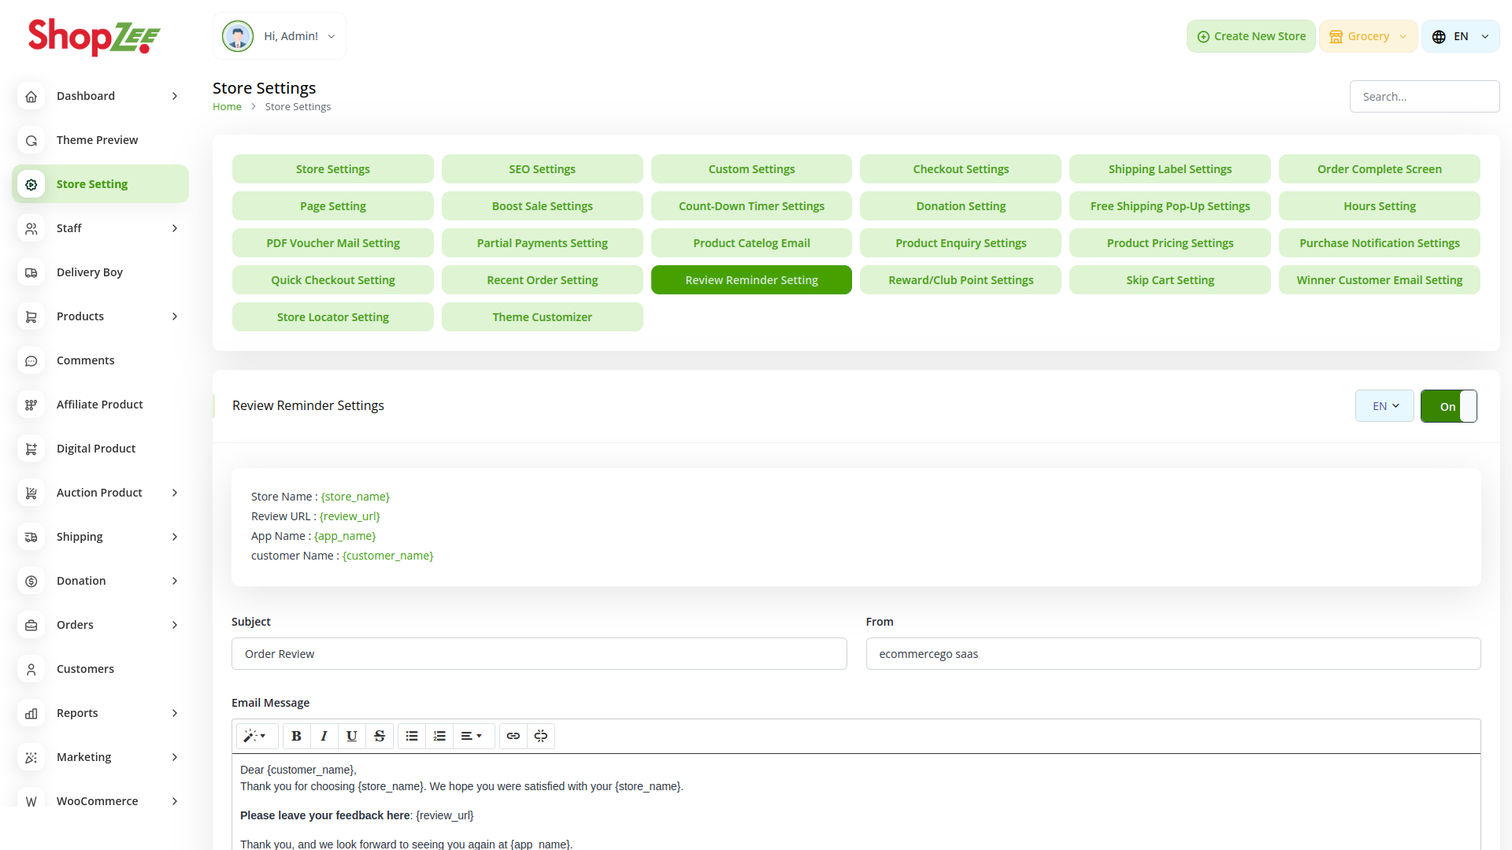Expand the Products sidebar menu

pos(101,316)
